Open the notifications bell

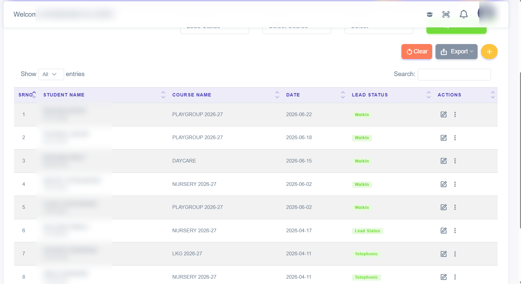464,14
